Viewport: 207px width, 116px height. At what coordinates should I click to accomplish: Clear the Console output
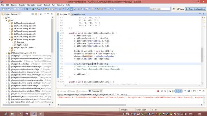(170, 91)
